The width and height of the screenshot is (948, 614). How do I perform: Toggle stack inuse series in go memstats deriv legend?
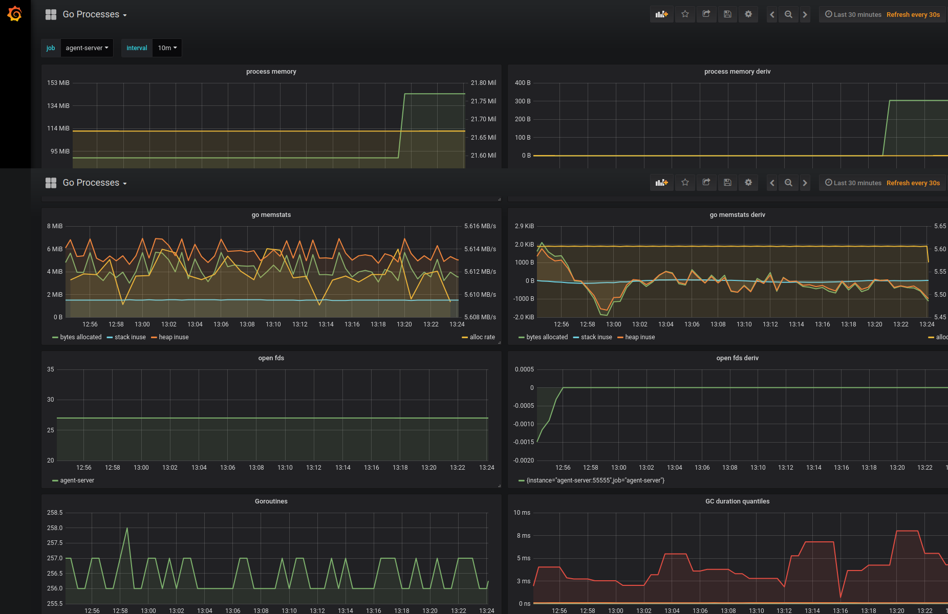pos(596,337)
